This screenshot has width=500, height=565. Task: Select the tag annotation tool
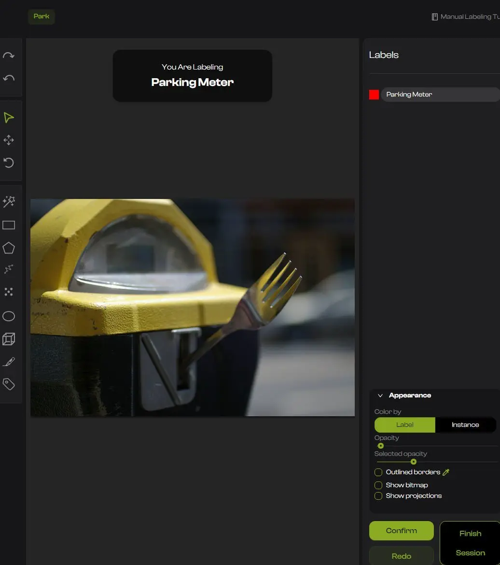(x=9, y=384)
